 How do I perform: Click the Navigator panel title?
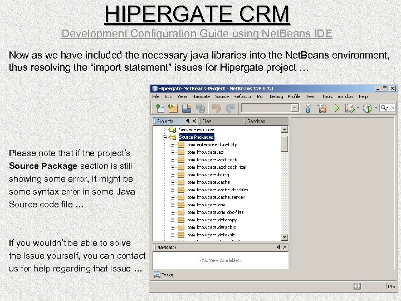coord(167,247)
